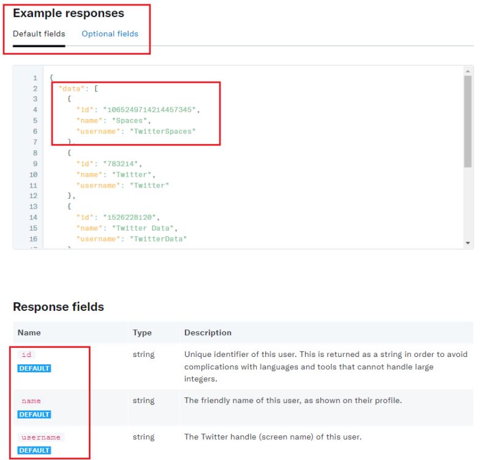Click the string type in the id row
490x460 pixels.
[143, 355]
